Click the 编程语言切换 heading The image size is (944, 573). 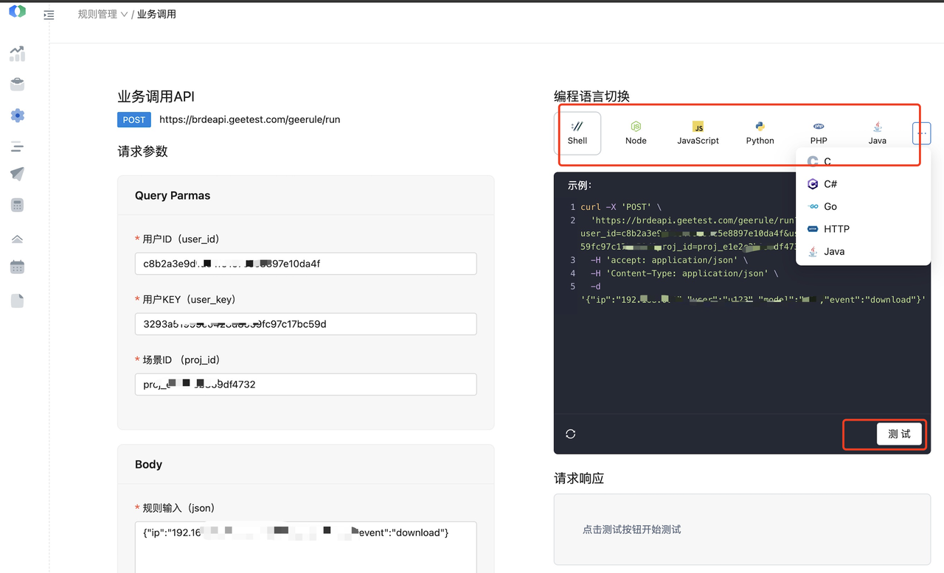click(591, 96)
